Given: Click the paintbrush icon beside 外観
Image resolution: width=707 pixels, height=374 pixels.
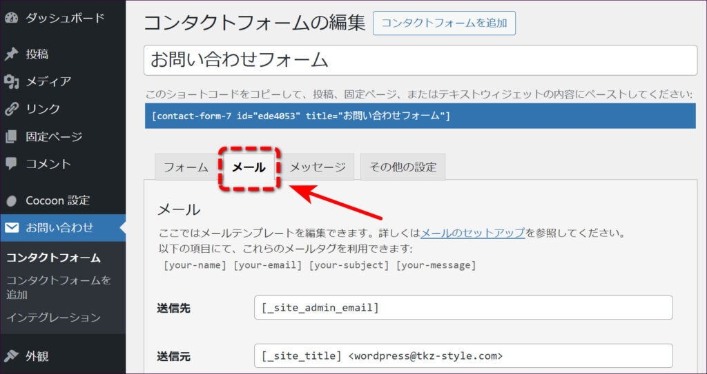Looking at the screenshot, I should click(x=11, y=356).
